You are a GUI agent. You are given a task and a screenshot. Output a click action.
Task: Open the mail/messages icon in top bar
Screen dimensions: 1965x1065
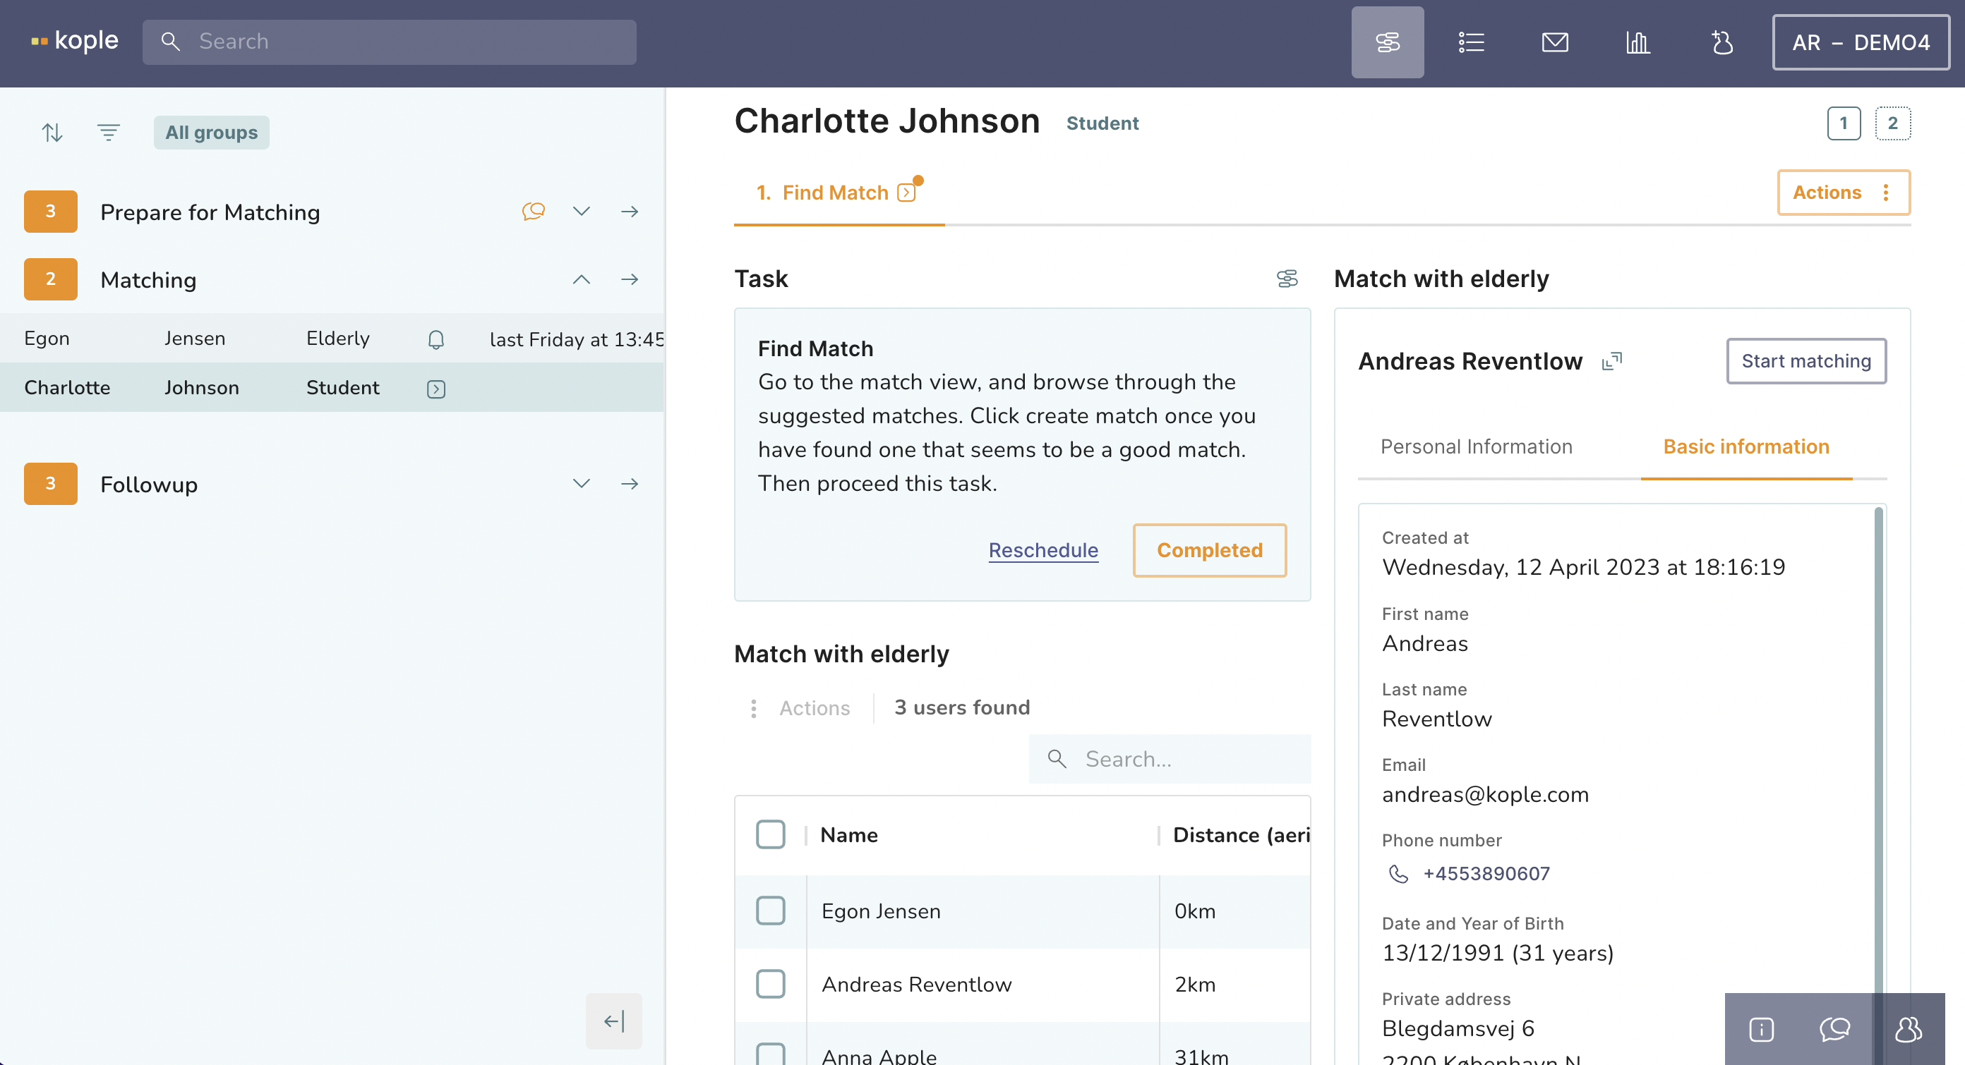point(1555,42)
